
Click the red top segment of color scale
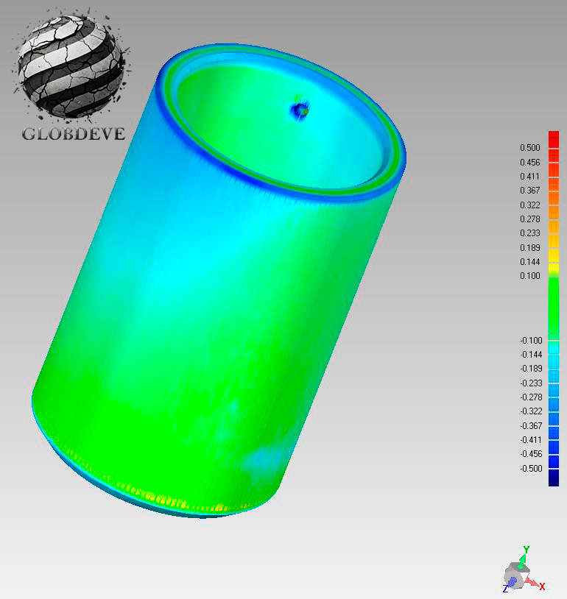pos(554,138)
